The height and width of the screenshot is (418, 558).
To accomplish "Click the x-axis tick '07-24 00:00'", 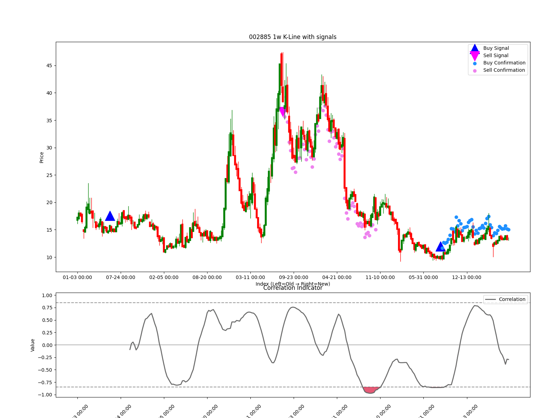I will pyautogui.click(x=121, y=277).
